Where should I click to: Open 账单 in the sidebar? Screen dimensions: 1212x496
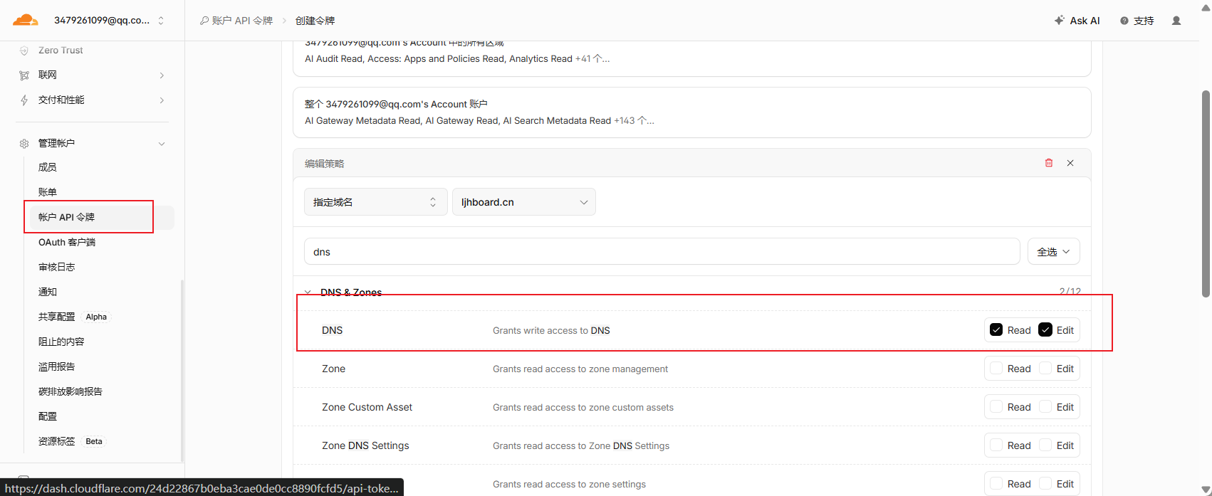48,192
